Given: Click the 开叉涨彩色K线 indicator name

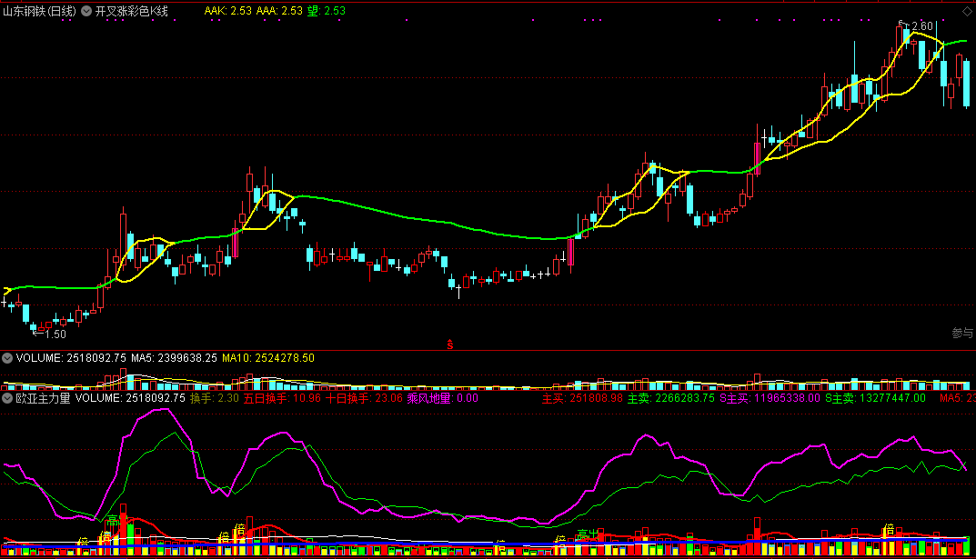Looking at the screenshot, I should click(131, 11).
